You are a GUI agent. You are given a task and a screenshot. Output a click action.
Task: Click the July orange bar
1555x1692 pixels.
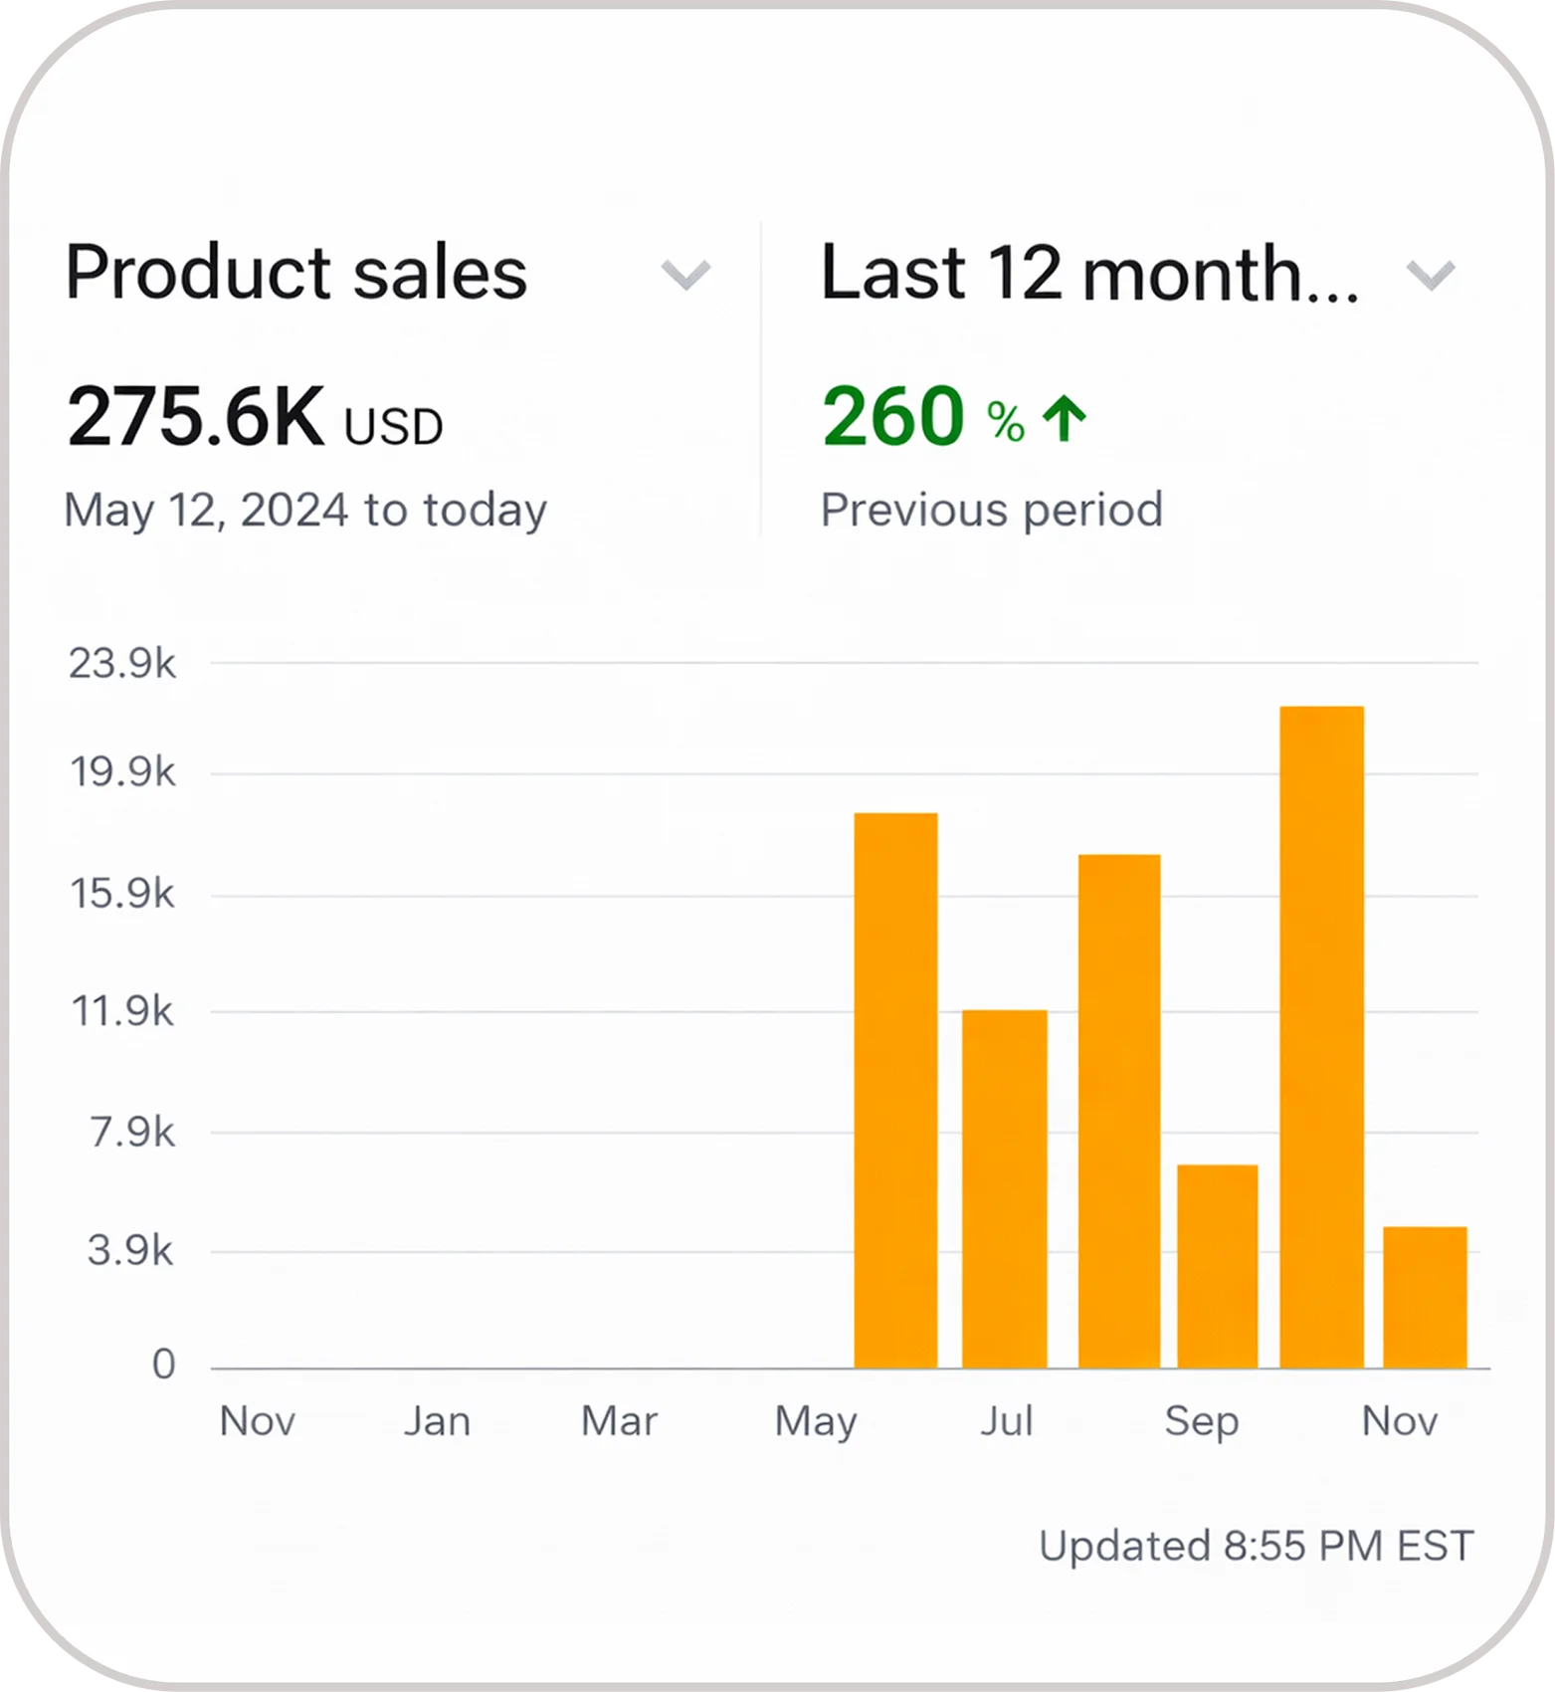point(1004,1189)
